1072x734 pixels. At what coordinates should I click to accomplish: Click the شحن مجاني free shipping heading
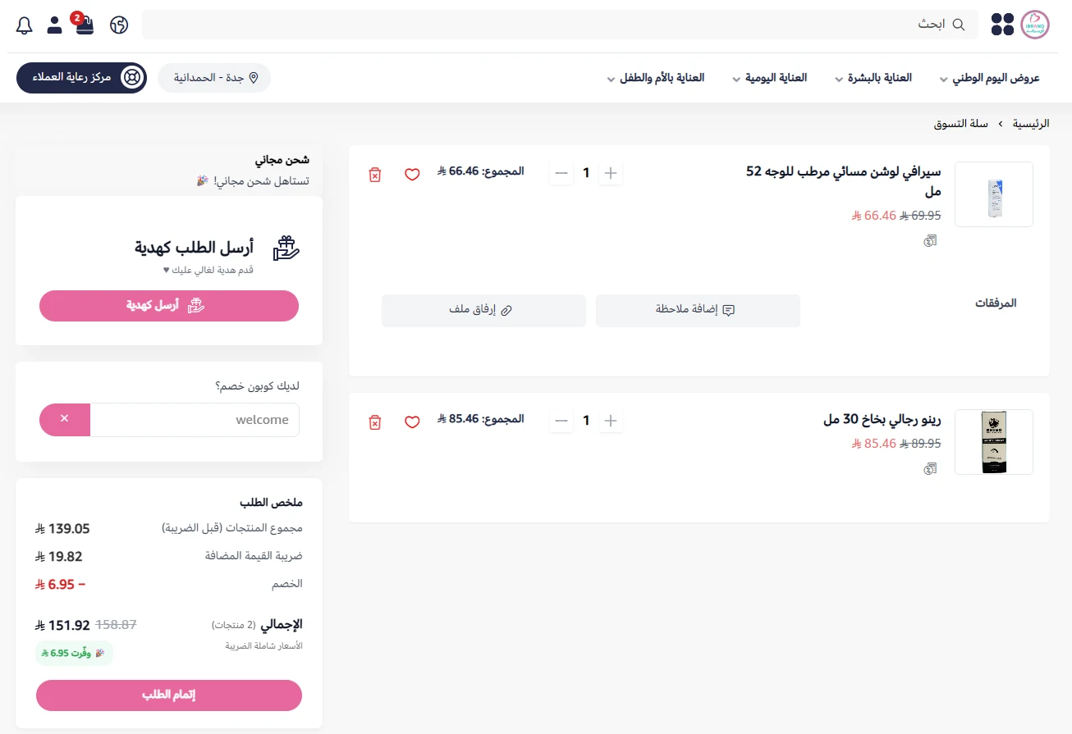pyautogui.click(x=282, y=159)
